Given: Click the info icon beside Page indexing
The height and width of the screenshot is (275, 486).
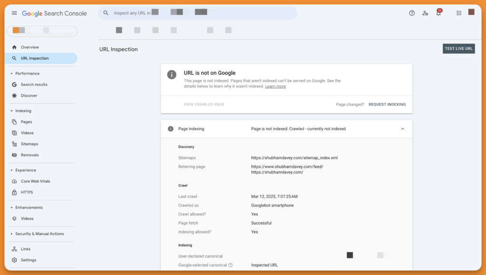Looking at the screenshot, I should [170, 129].
